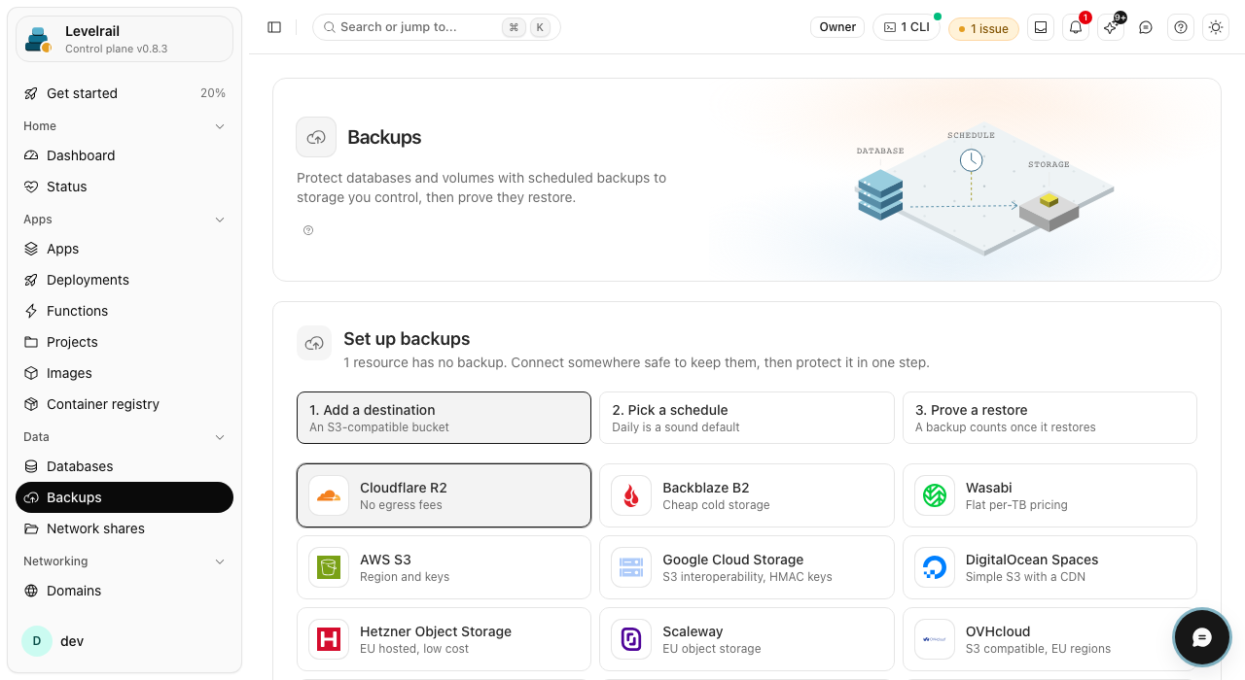Select Backups in sidebar
Viewport: 1245px width, 680px height.
(124, 497)
